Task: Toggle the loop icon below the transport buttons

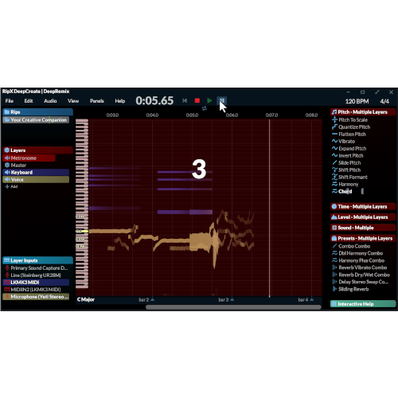Action: click(x=204, y=108)
